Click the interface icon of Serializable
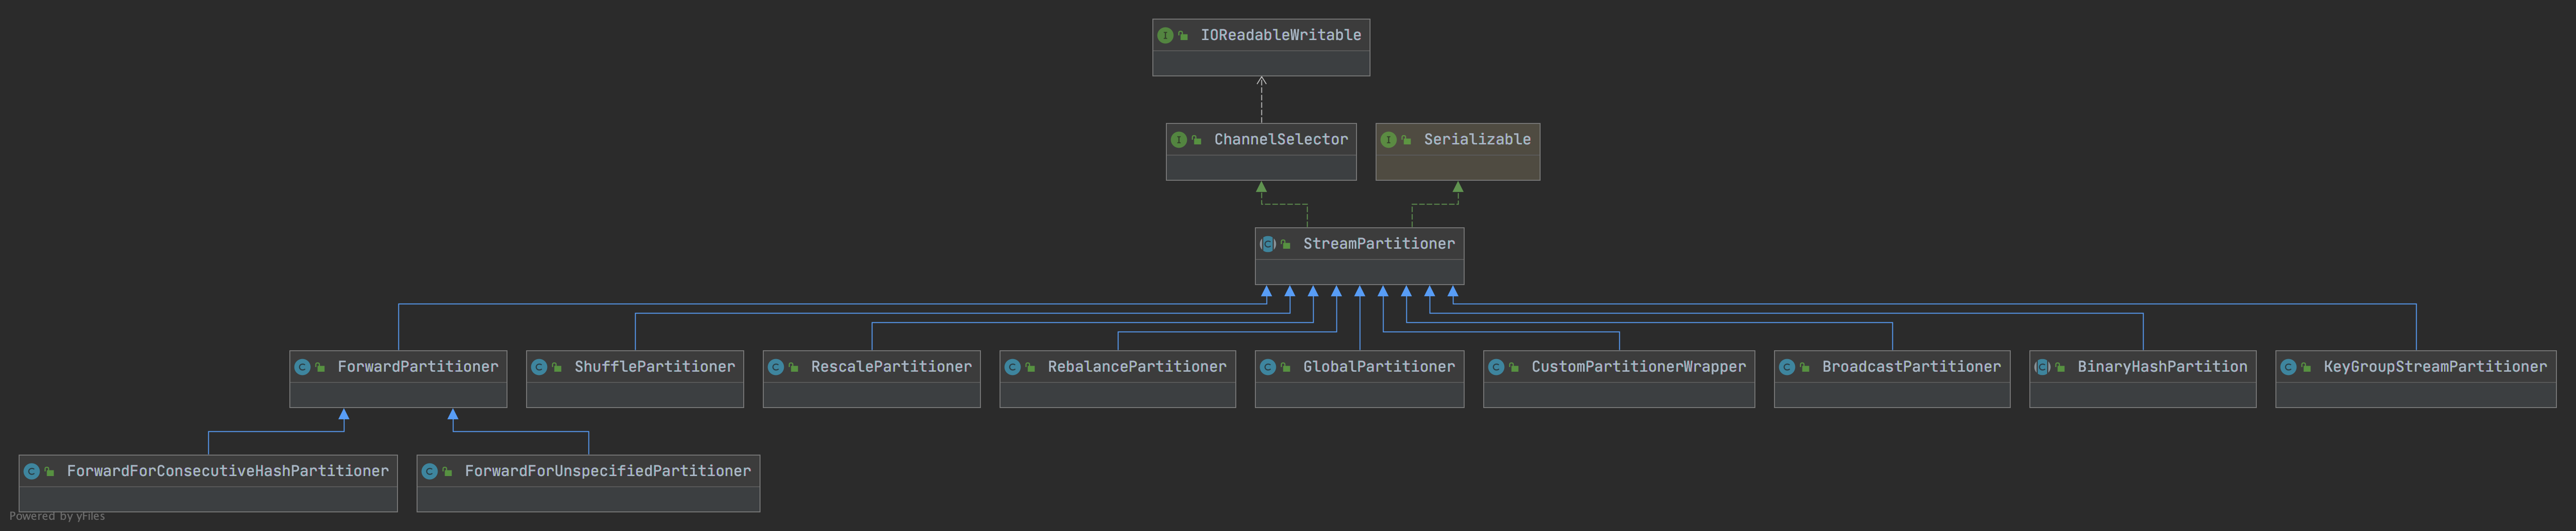Viewport: 2576px width, 531px height. click(x=1389, y=140)
